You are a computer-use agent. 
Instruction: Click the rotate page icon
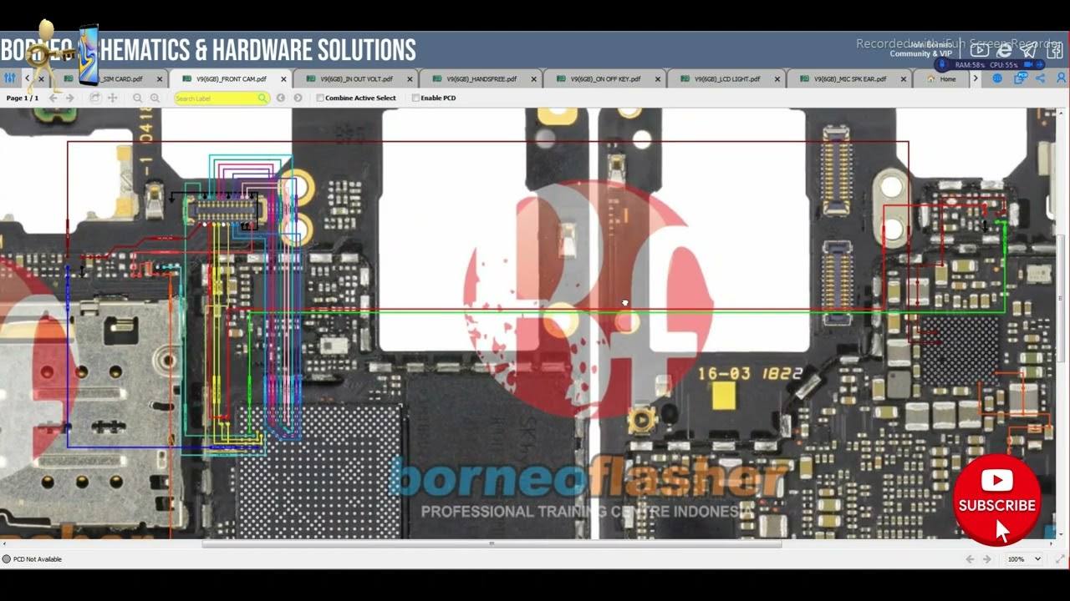(95, 98)
